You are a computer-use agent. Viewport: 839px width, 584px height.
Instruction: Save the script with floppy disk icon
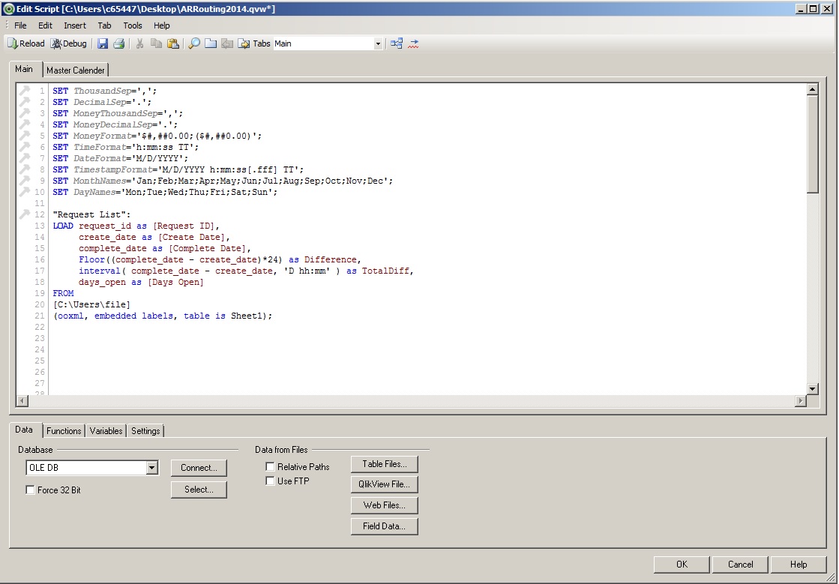[x=103, y=43]
